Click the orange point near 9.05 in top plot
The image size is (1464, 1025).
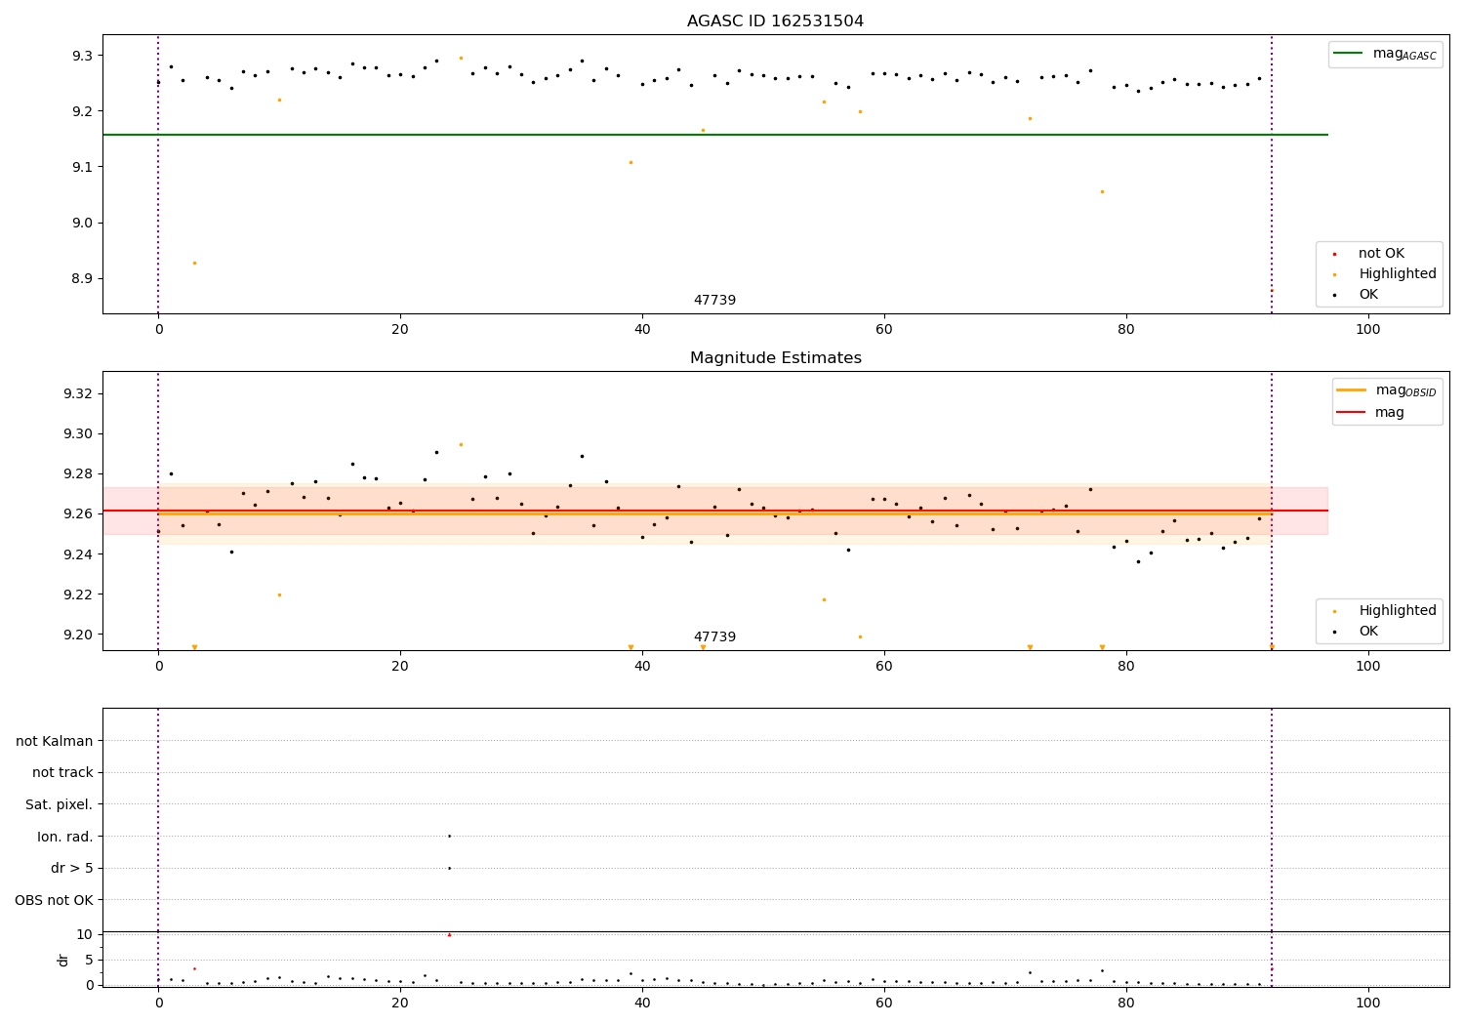(x=1102, y=191)
